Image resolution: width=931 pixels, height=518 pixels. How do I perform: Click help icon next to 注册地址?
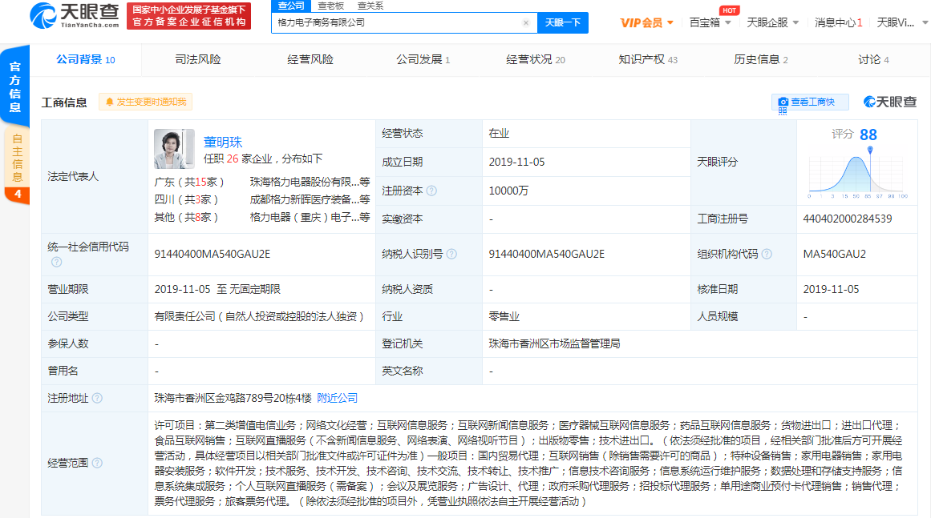tap(97, 398)
